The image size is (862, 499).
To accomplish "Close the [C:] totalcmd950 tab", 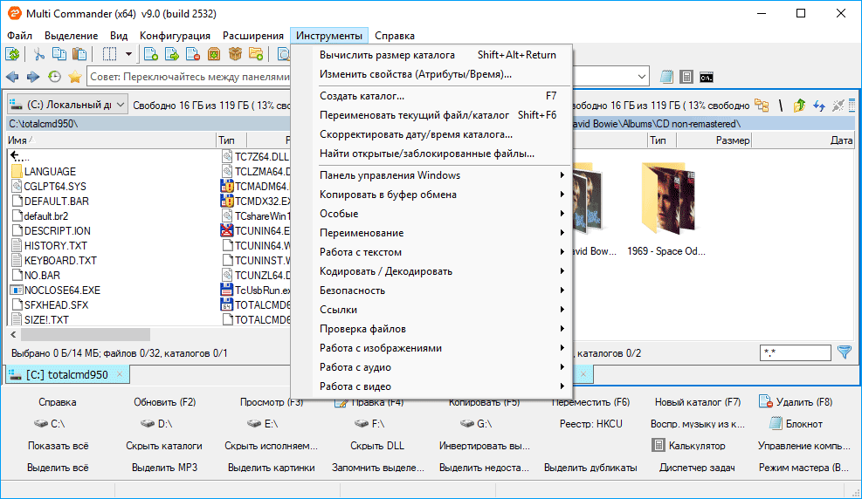I will [120, 374].
